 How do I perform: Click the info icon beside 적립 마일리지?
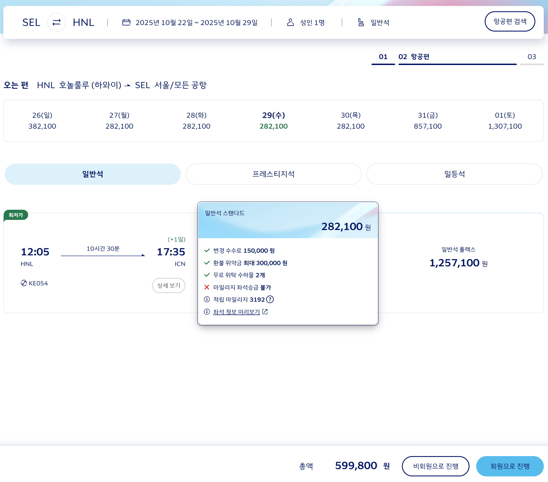[207, 299]
